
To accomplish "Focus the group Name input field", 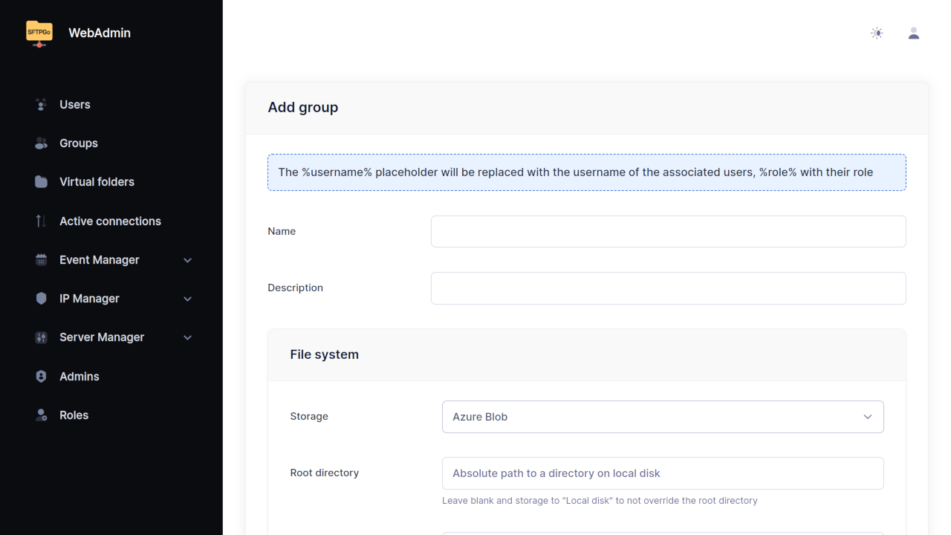I will [668, 232].
